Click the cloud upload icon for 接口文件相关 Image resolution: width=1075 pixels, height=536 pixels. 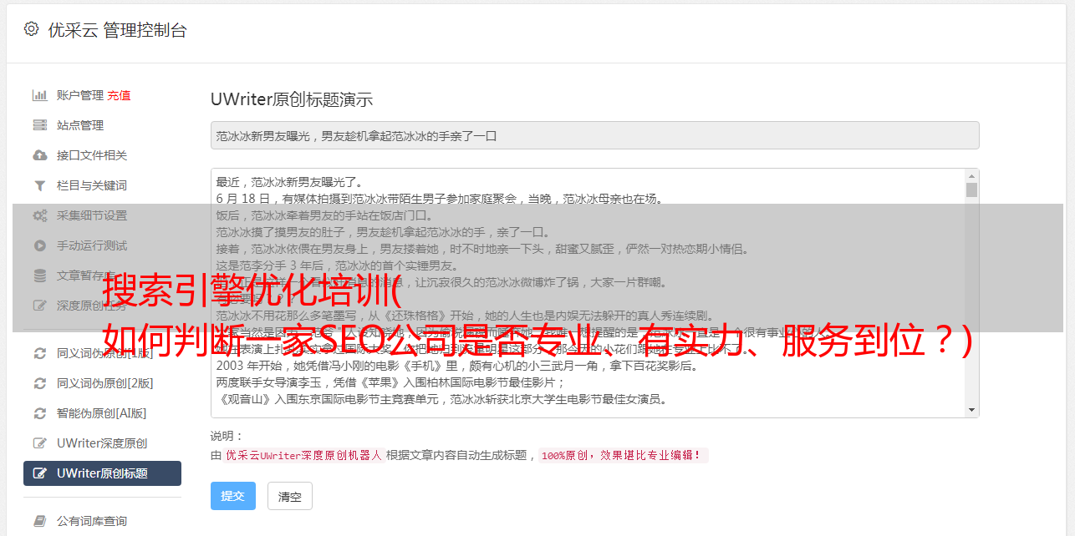click(39, 155)
